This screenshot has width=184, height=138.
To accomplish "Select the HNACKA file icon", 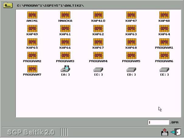I will (x=65, y=15).
